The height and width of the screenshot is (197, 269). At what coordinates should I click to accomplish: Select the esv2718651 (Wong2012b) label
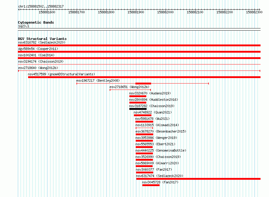pyautogui.click(x=130, y=87)
